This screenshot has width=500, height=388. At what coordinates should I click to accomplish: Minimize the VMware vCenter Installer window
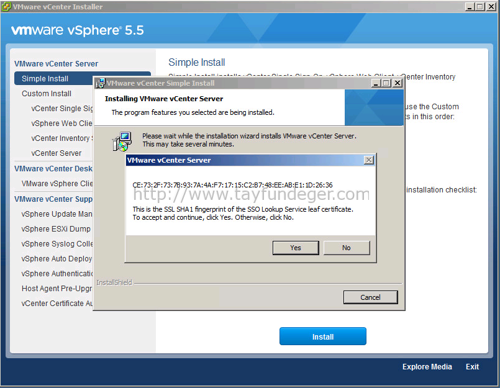click(x=470, y=7)
